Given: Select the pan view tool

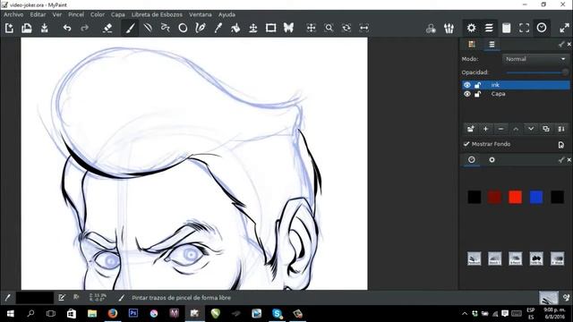Looking at the screenshot, I should (x=311, y=28).
